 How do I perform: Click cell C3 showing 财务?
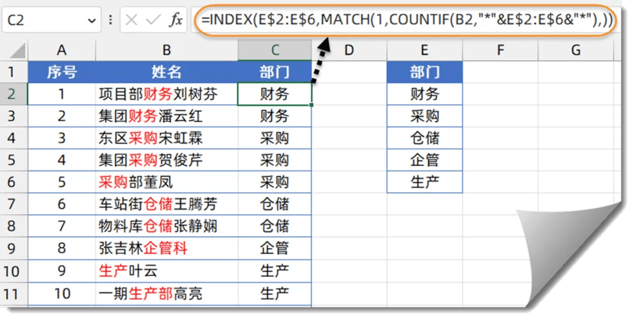[274, 116]
